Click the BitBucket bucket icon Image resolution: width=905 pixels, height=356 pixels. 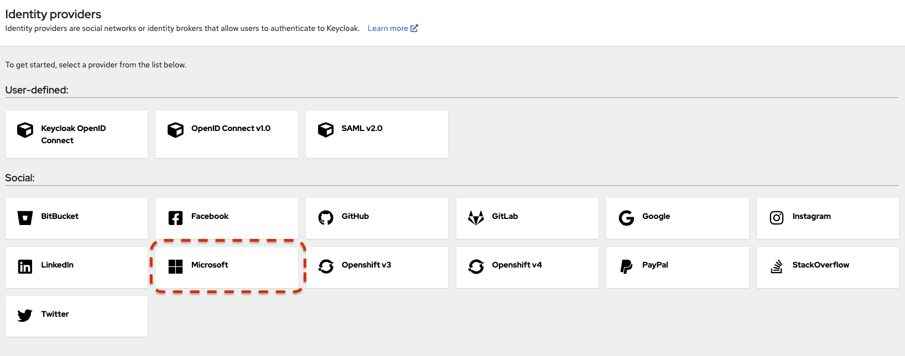point(25,218)
